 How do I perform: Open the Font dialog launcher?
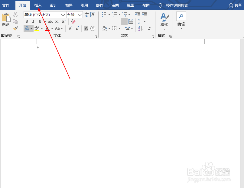click(96, 36)
